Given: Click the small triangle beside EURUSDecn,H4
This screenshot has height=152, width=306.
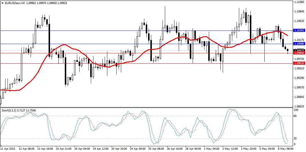Looking at the screenshot, I should [2, 3].
